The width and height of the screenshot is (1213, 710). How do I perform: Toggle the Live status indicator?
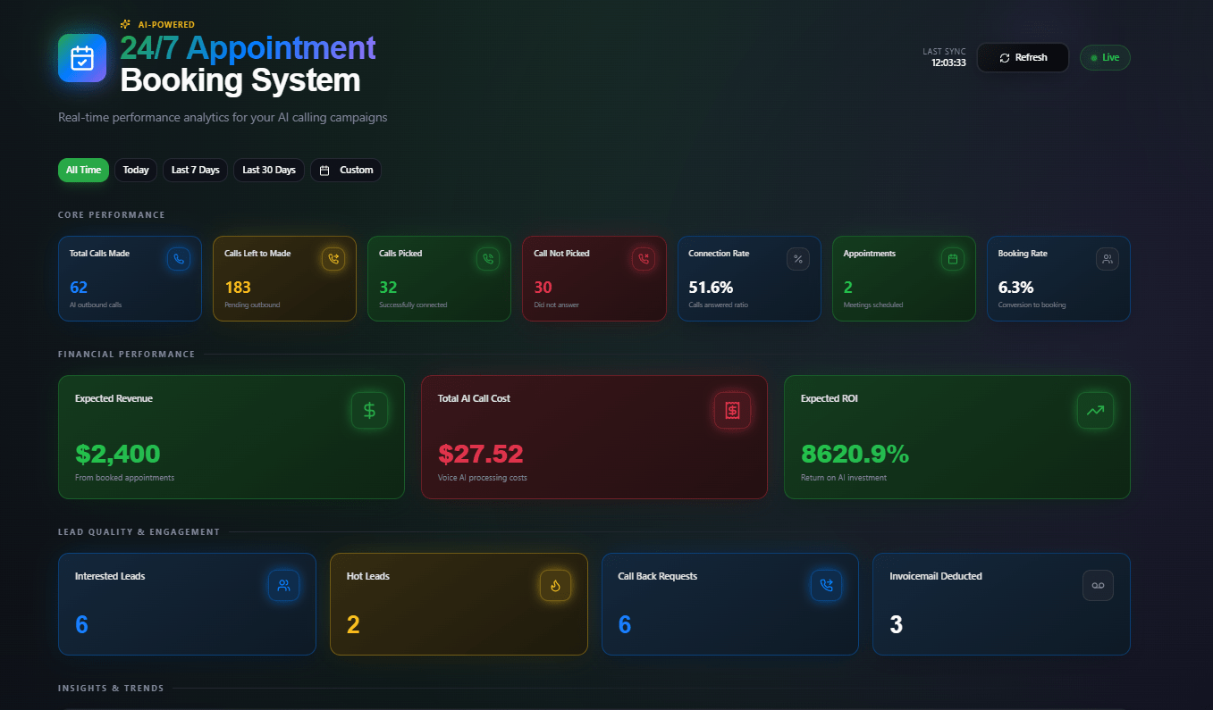click(x=1105, y=57)
